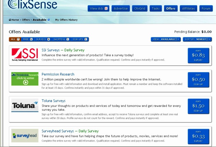Open the Affiliates tab
This screenshot has height=147, width=216.
tap(188, 9)
